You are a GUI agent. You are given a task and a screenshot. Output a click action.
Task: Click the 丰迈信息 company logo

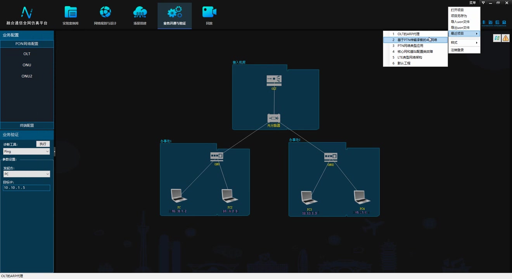pos(494,23)
